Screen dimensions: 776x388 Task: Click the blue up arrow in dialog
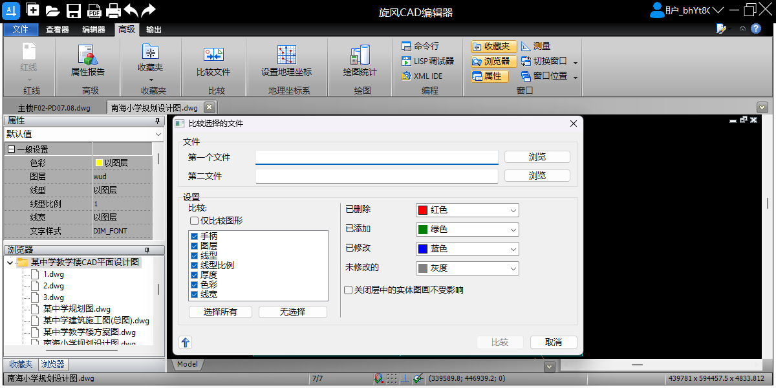pos(186,343)
